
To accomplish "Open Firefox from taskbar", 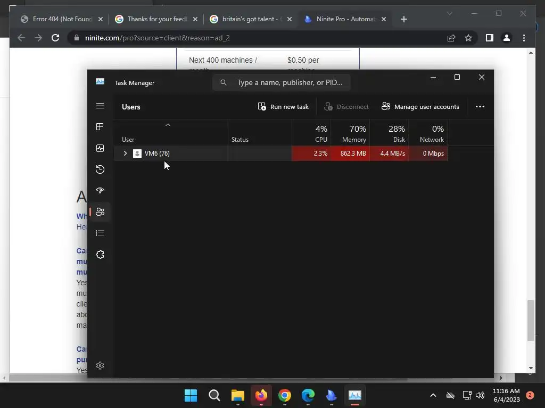I will 261,395.
